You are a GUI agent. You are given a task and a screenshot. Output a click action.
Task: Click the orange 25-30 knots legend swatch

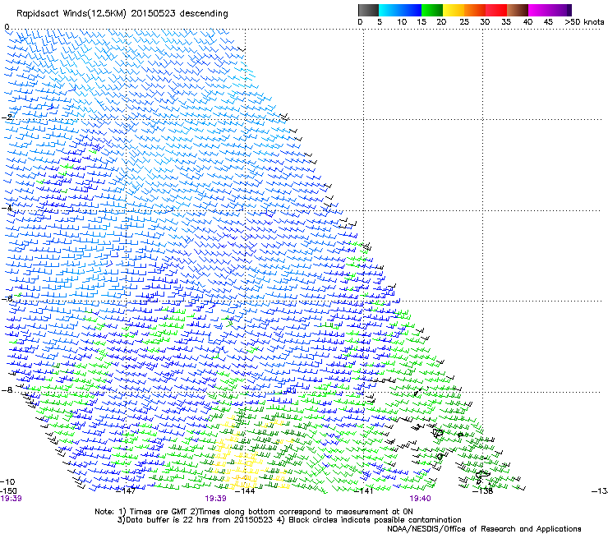(x=475, y=10)
